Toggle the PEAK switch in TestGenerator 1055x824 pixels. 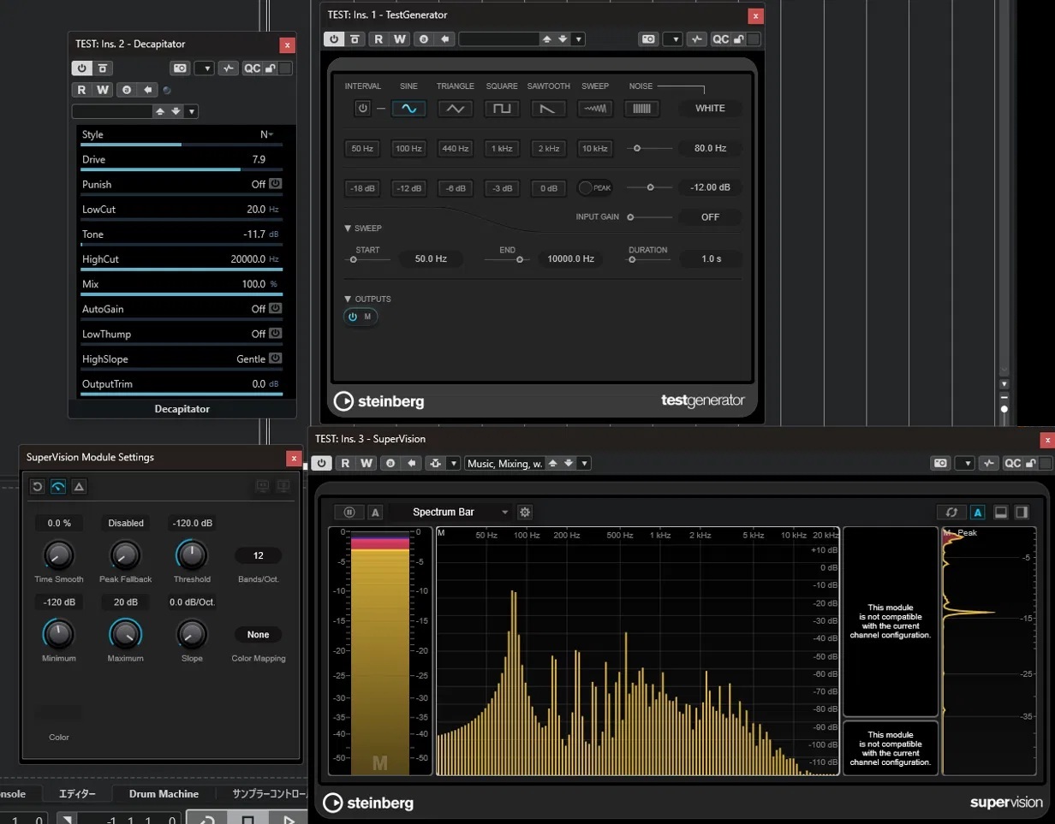coord(594,187)
